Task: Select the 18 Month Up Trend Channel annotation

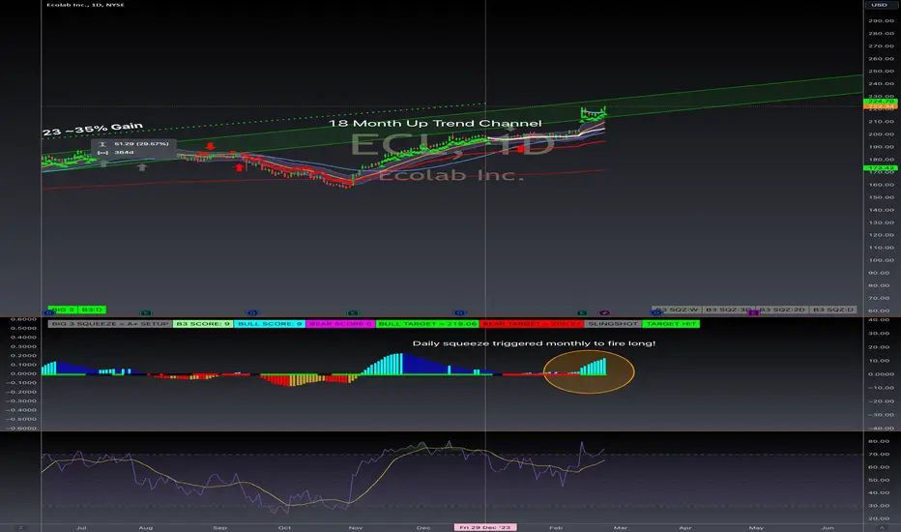Action: (x=435, y=123)
